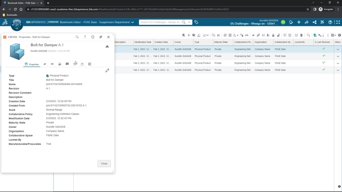Click the Delete trash can icon
This screenshot has height=192, width=342.
301,35
